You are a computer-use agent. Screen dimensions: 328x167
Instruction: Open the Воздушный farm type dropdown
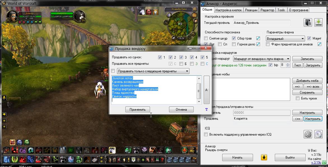tap(285, 39)
